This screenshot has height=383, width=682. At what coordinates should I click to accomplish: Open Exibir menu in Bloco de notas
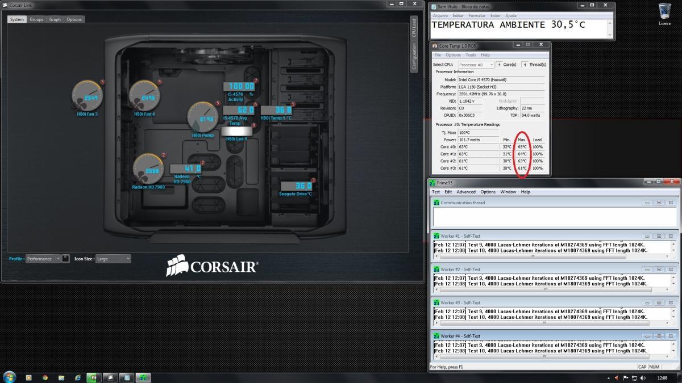pos(496,15)
